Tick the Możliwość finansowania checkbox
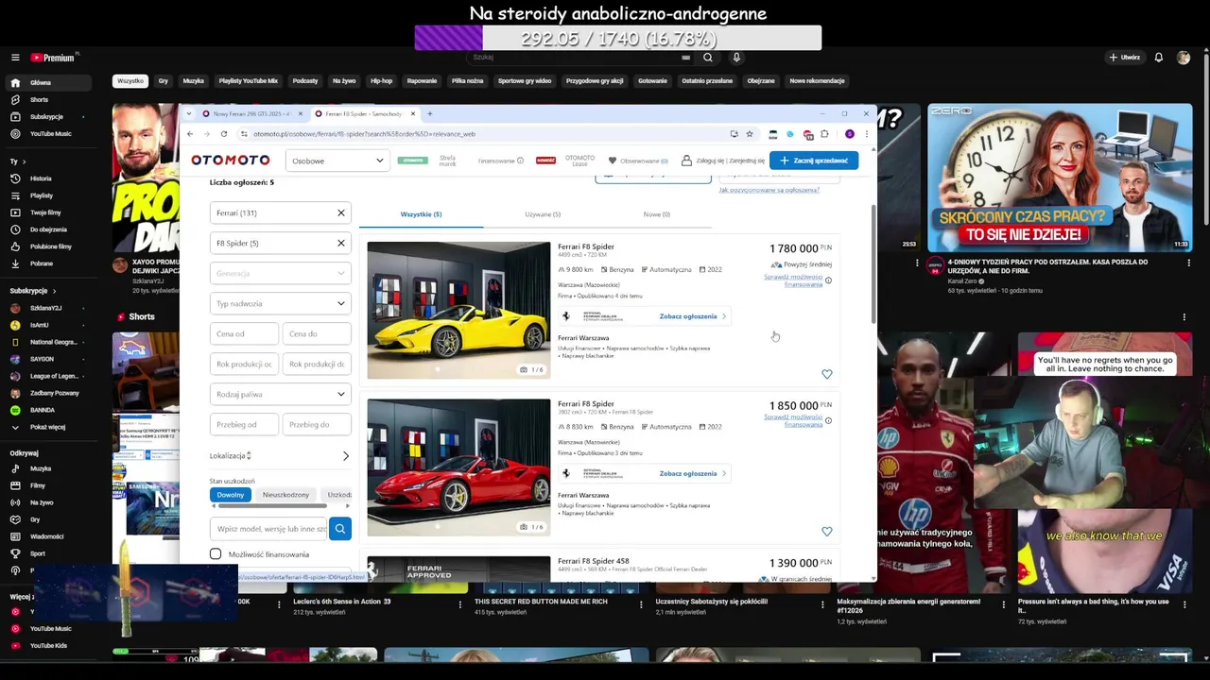This screenshot has width=1210, height=680. (x=216, y=554)
